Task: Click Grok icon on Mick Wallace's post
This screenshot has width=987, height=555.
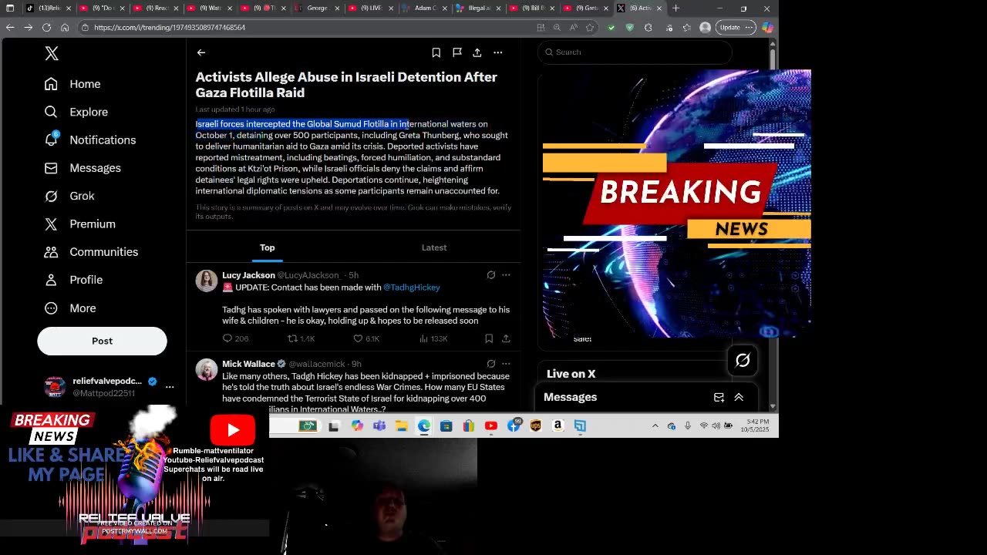Action: click(491, 364)
